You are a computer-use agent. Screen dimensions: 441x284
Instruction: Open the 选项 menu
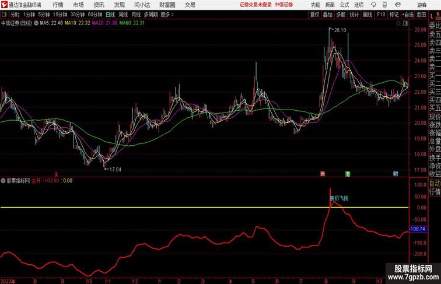tap(359, 5)
